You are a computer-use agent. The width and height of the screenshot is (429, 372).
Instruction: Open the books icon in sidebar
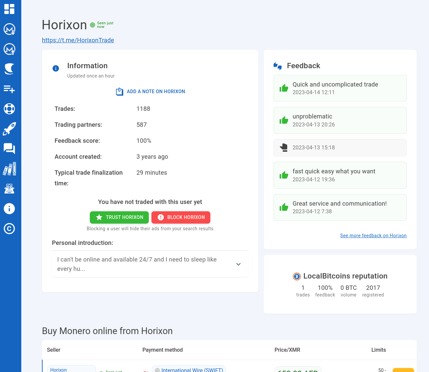9,169
